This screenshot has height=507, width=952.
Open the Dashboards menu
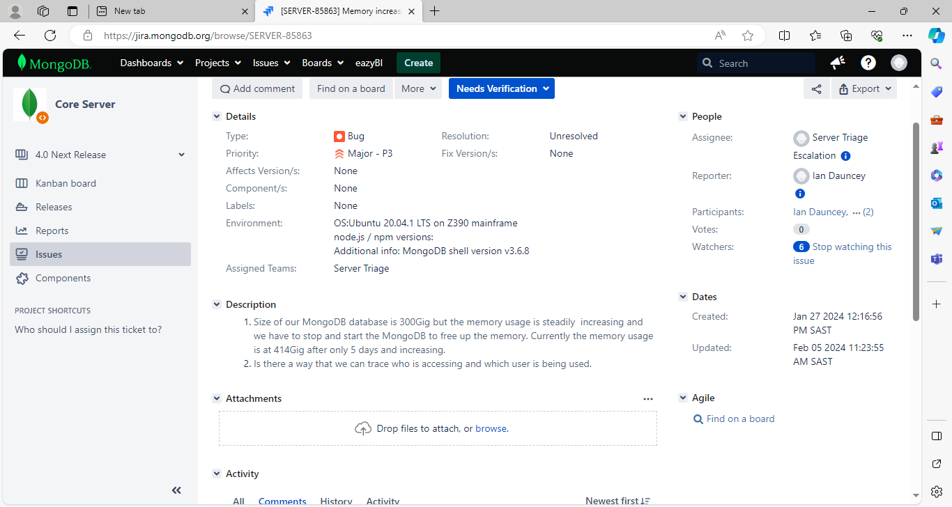pyautogui.click(x=151, y=63)
